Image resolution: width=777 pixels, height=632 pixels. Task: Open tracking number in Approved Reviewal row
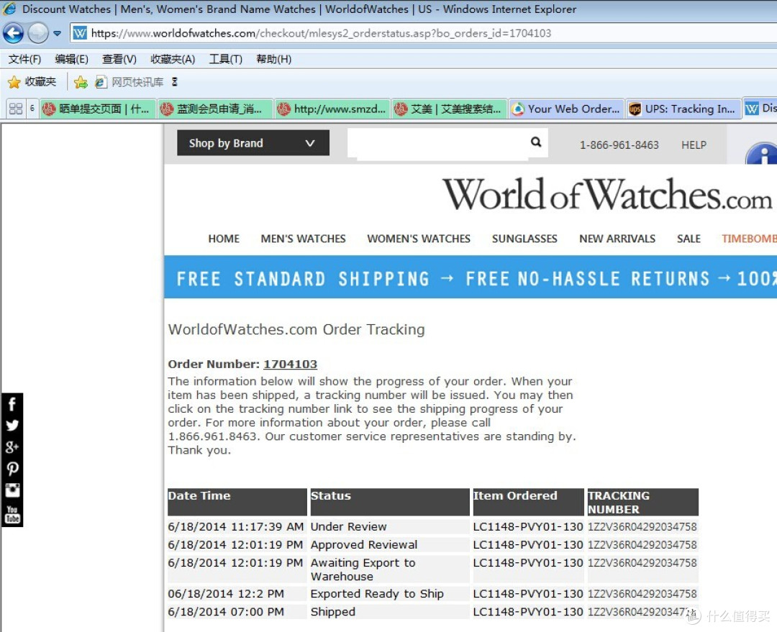[x=642, y=545]
